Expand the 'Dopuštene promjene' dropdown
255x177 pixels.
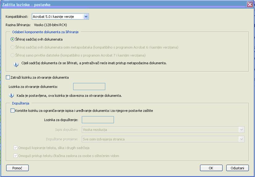click(x=163, y=139)
